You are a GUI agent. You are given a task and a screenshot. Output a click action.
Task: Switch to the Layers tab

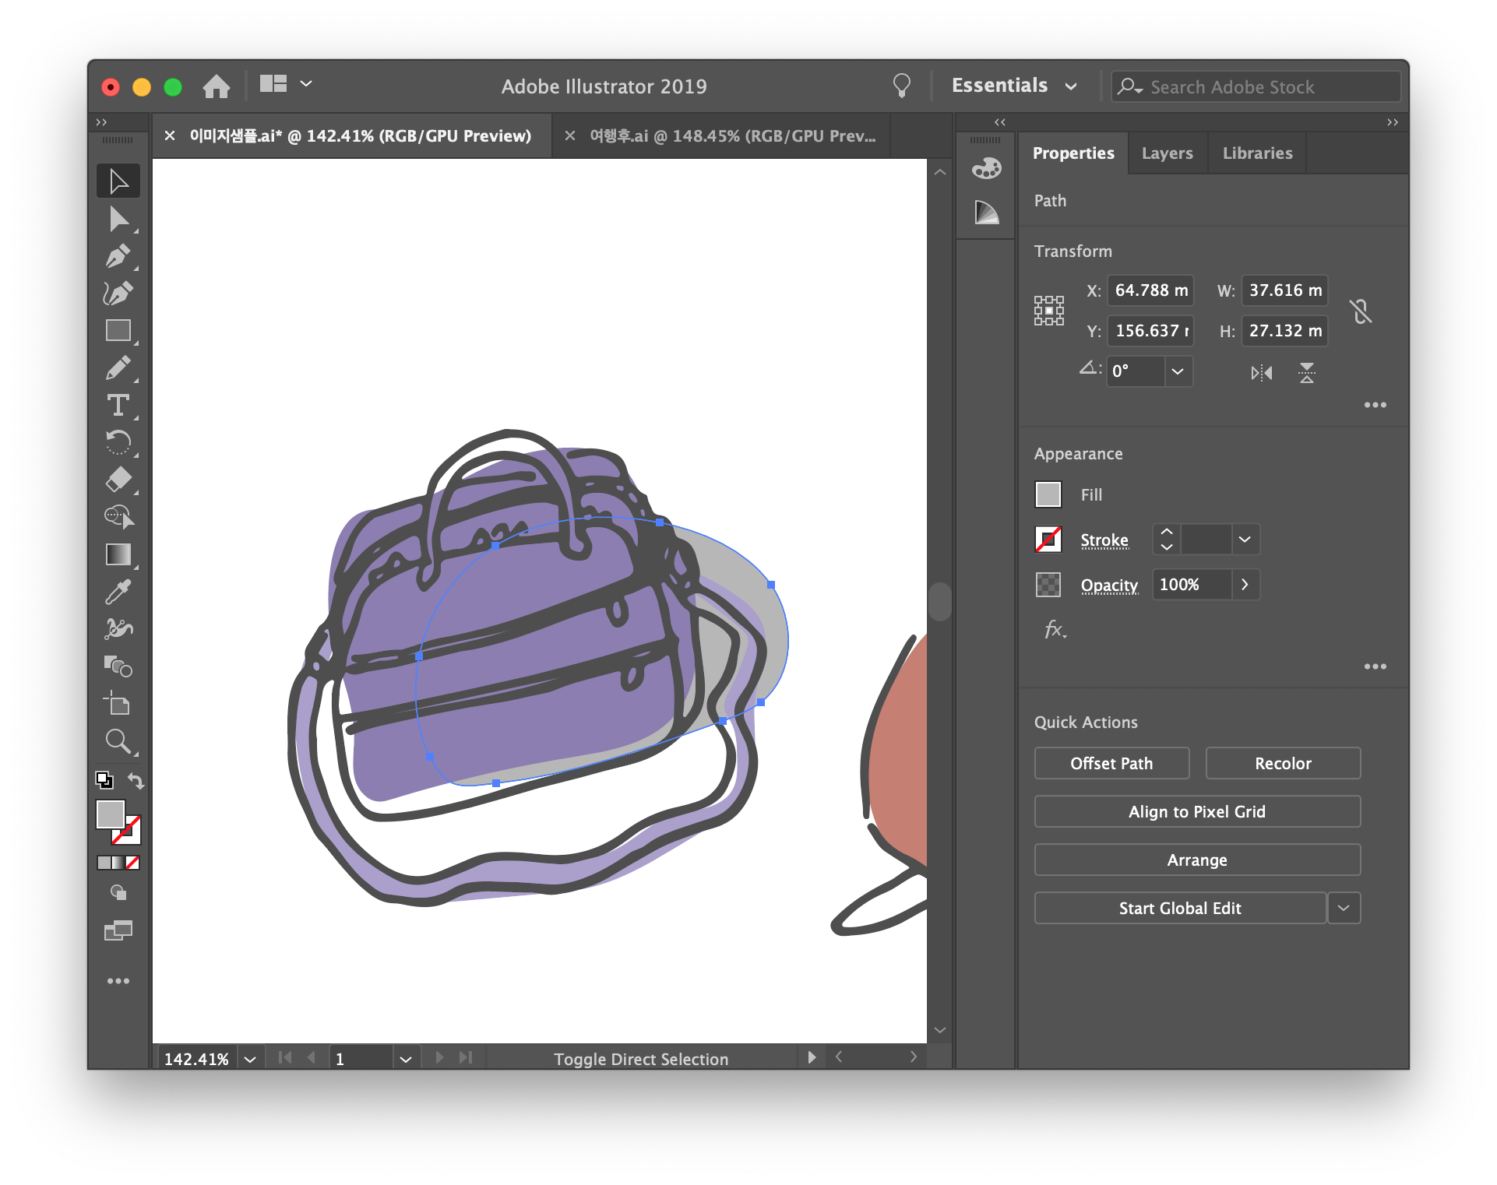[1166, 153]
